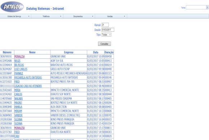This screenshot has height=140, width=209.
Task: Click the Desde date input field
Action: point(108,30)
